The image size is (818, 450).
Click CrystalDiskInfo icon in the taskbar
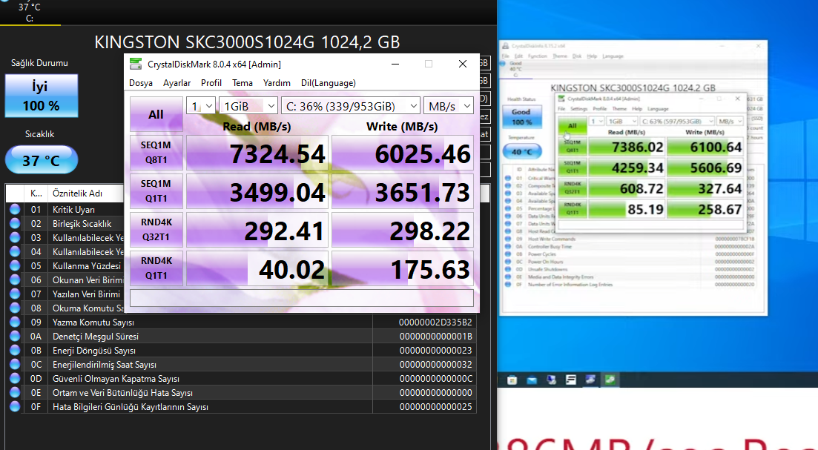[590, 380]
